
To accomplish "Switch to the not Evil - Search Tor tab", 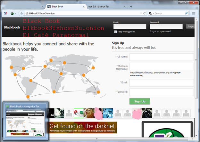I will 106,7.
